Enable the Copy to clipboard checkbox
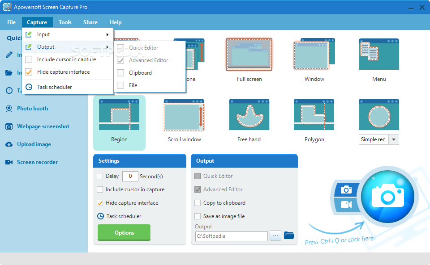The width and height of the screenshot is (430, 265). coord(198,202)
